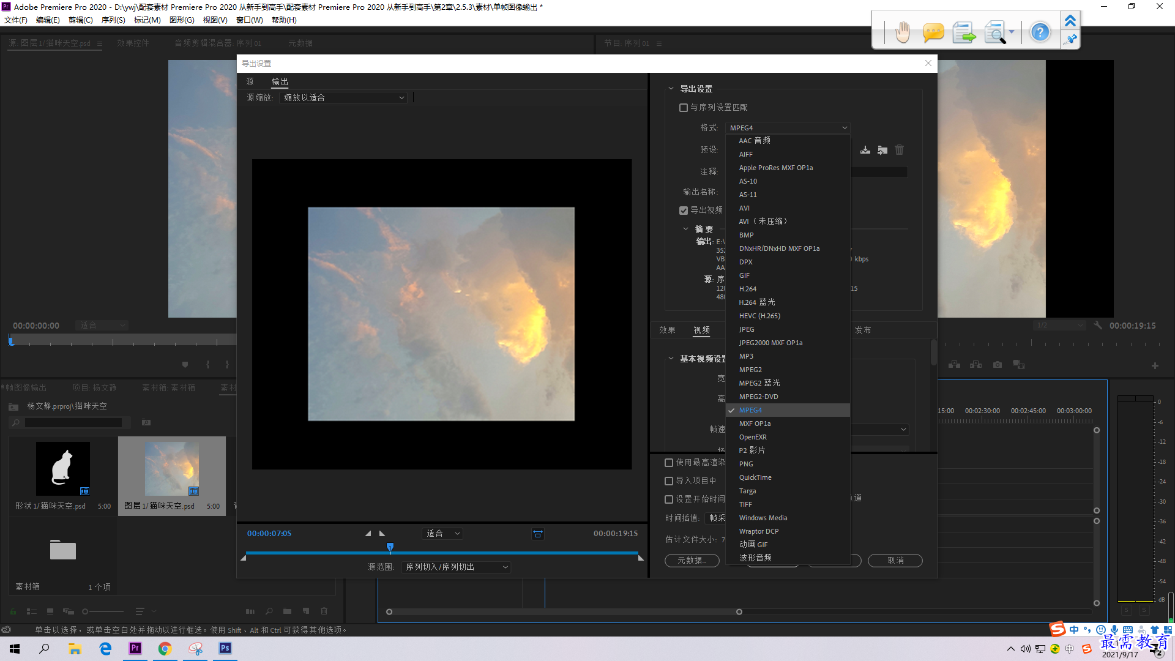Uncheck the export video checkbox

coord(683,211)
